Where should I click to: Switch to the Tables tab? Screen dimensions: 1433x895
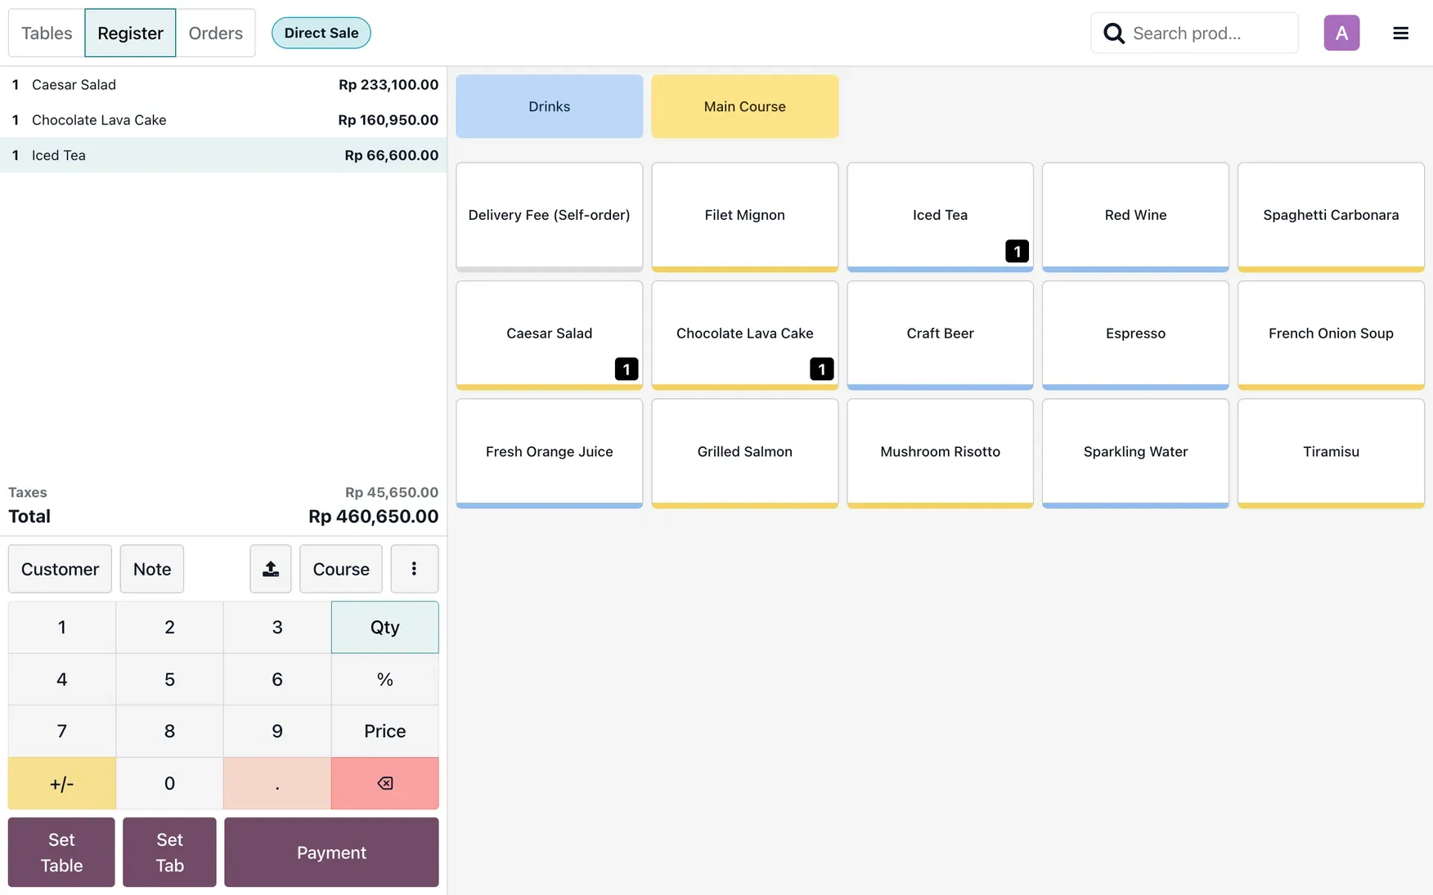click(47, 33)
